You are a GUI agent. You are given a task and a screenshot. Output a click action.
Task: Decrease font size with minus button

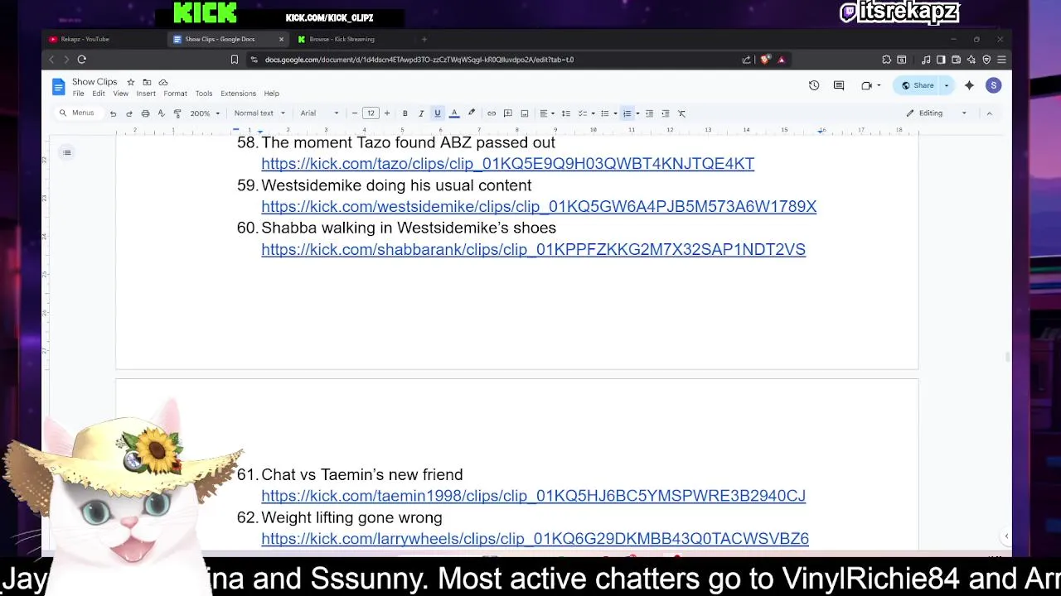(355, 113)
